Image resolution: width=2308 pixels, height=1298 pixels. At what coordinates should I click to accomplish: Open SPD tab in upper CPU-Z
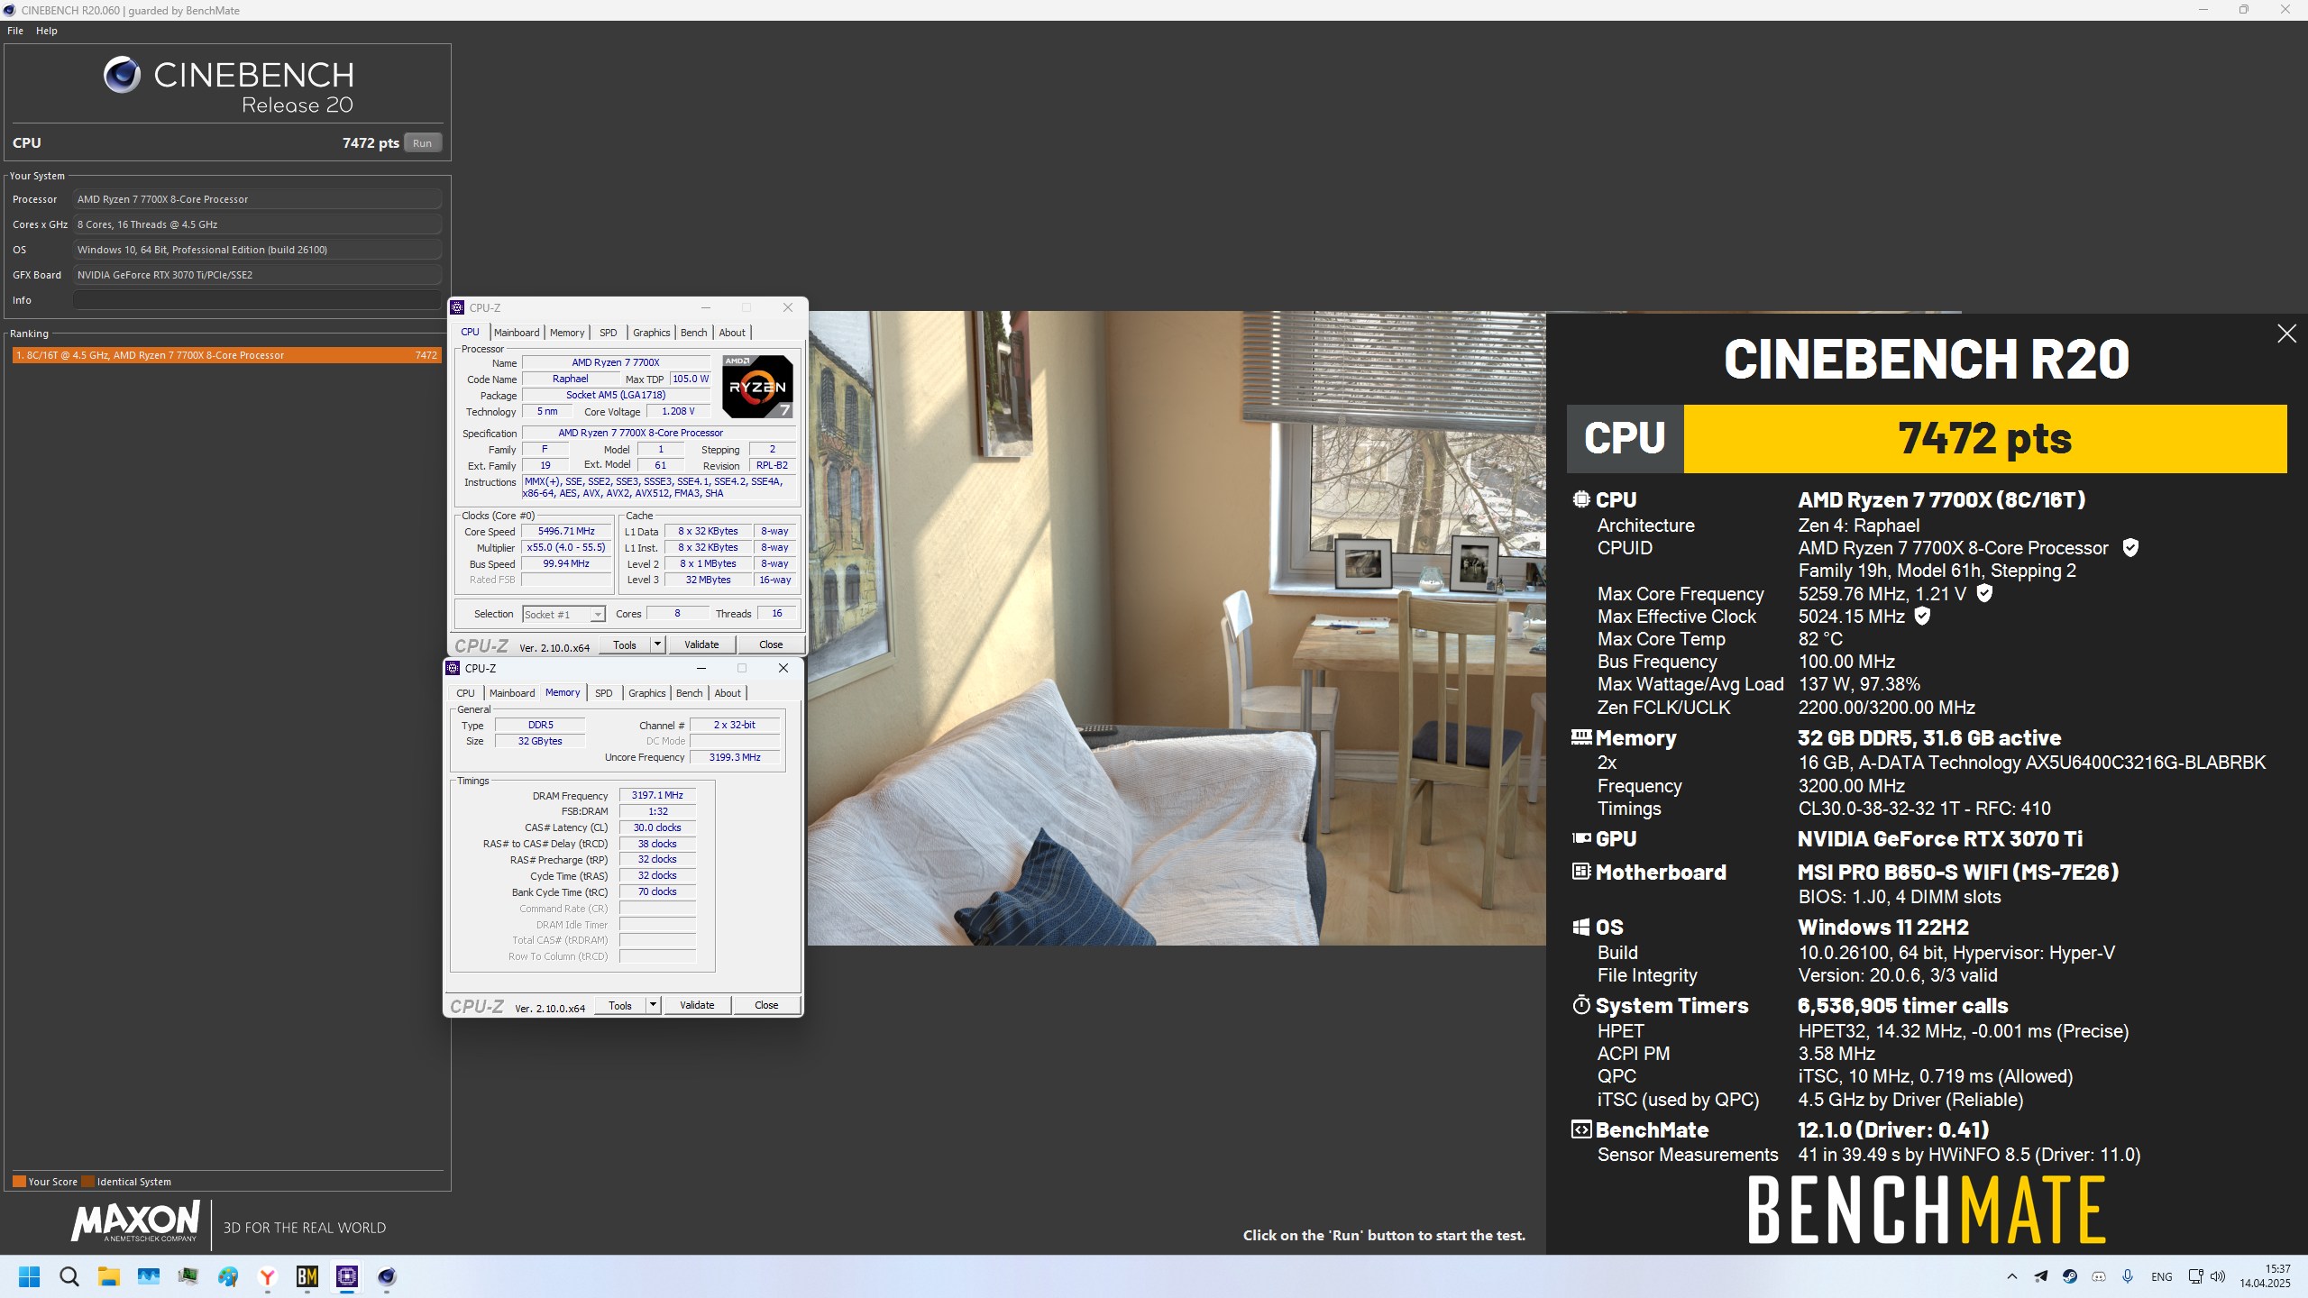click(x=609, y=333)
